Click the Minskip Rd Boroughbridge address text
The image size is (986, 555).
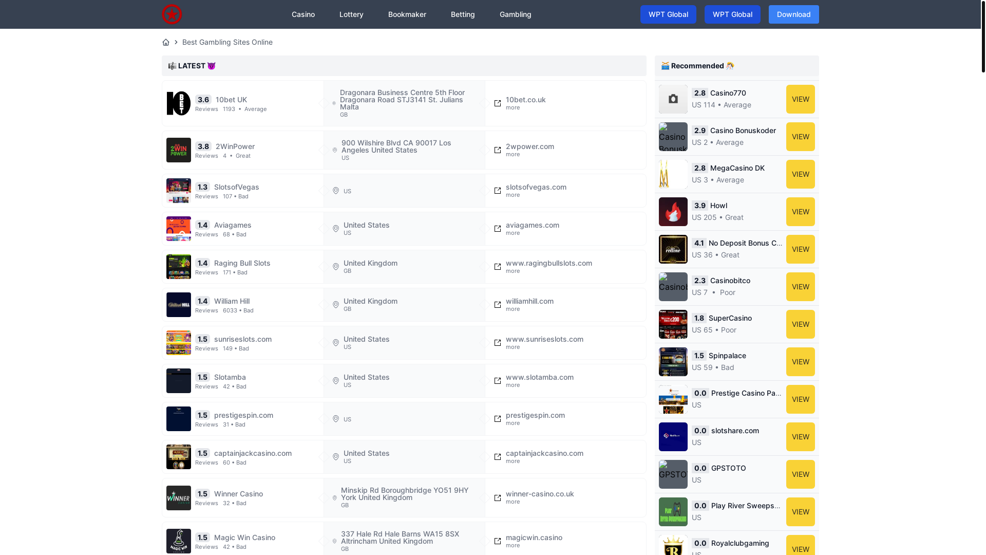tap(405, 494)
